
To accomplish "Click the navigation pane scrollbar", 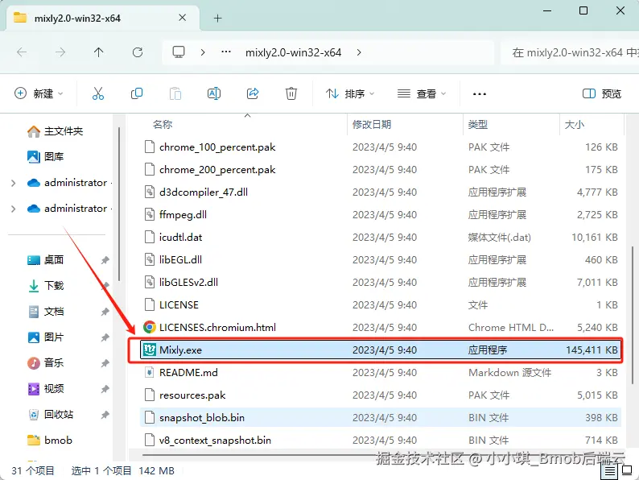I will 119,204.
